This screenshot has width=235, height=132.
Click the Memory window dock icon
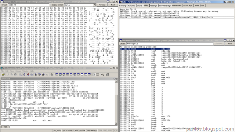coord(108,1)
